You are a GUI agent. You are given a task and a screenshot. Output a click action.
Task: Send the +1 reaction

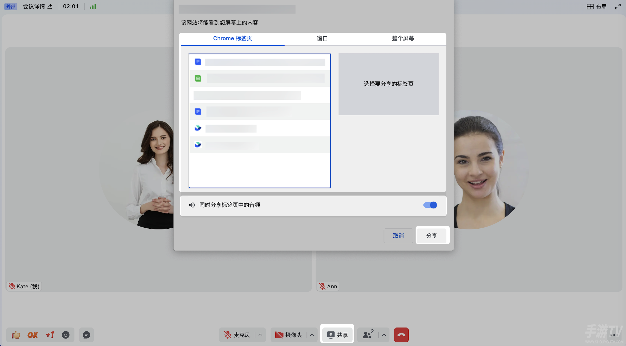pyautogui.click(x=50, y=335)
